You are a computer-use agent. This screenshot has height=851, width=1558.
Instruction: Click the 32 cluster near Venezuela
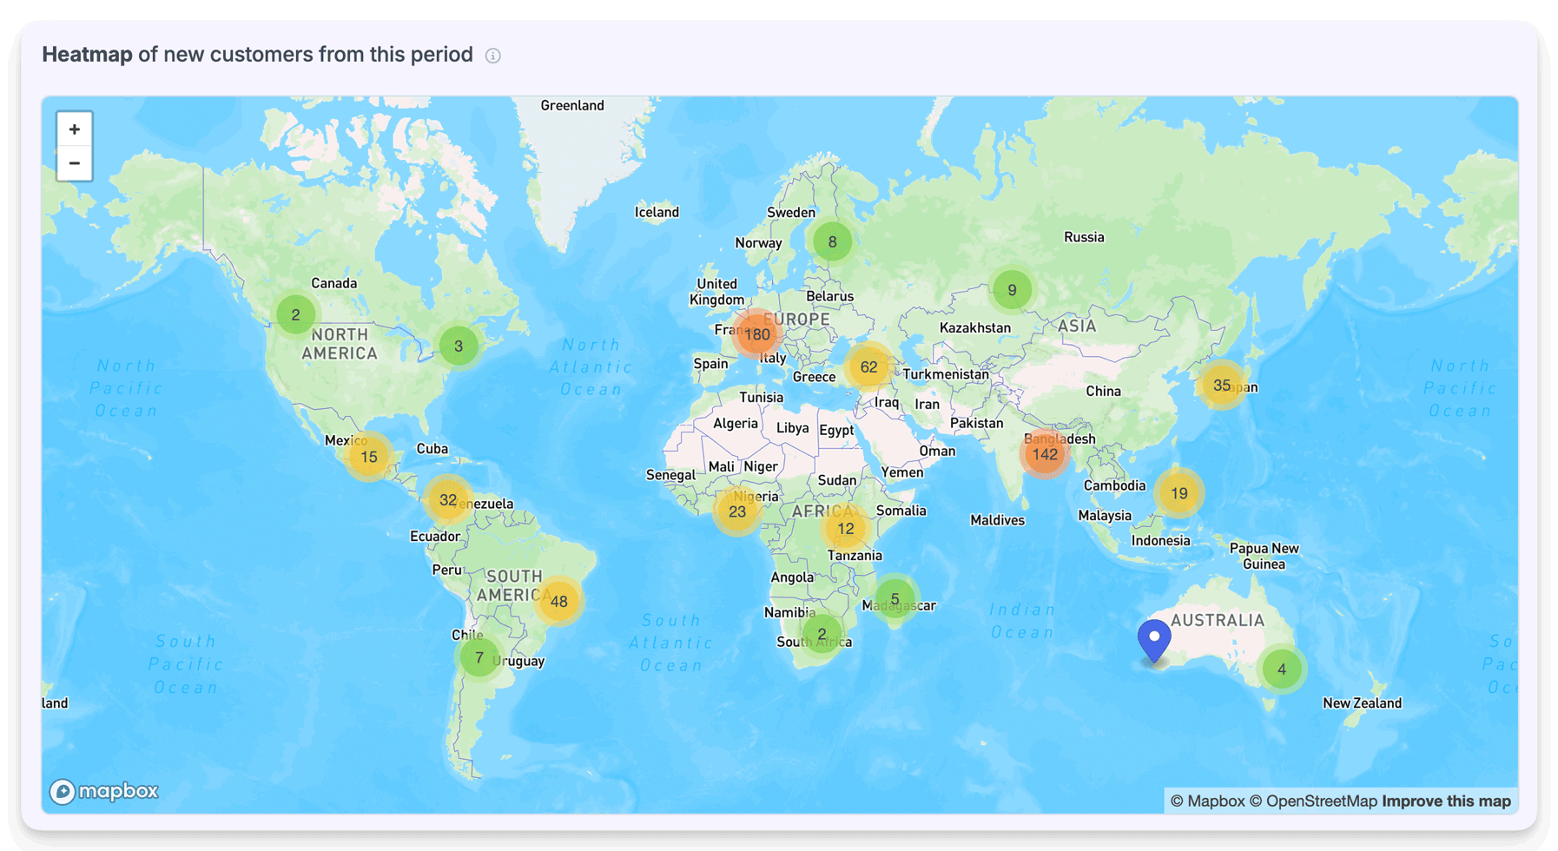[x=448, y=499]
